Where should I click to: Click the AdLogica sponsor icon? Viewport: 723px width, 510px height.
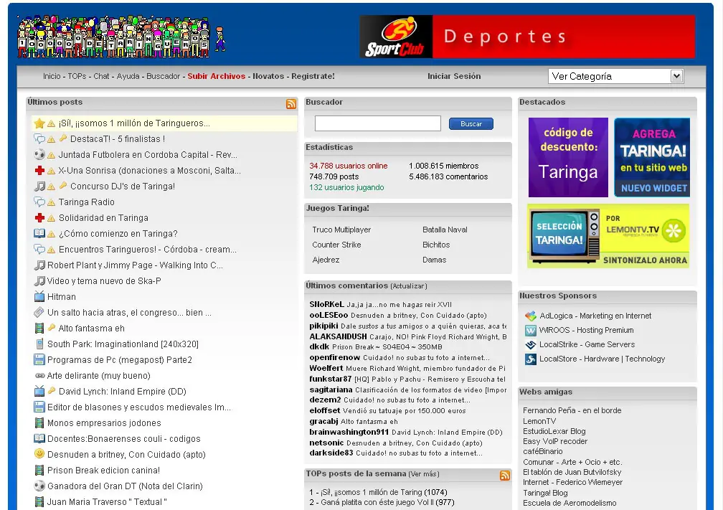pos(531,316)
